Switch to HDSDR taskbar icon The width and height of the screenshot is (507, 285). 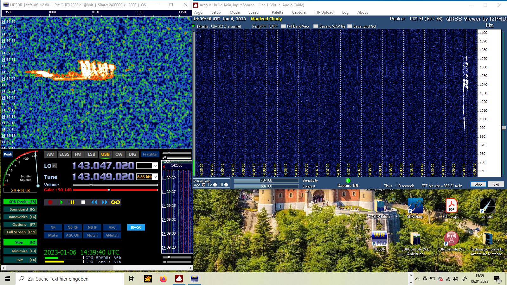(195, 279)
